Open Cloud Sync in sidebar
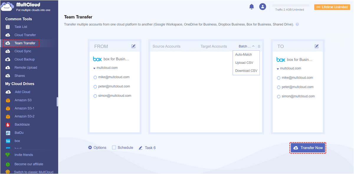This screenshot has height=174, width=354. [x=23, y=51]
